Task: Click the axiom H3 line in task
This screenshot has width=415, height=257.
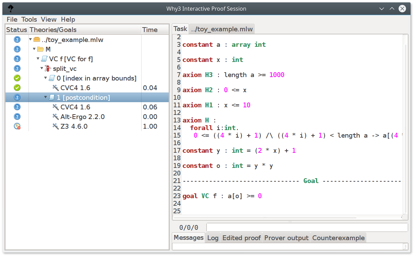Action: (233, 75)
